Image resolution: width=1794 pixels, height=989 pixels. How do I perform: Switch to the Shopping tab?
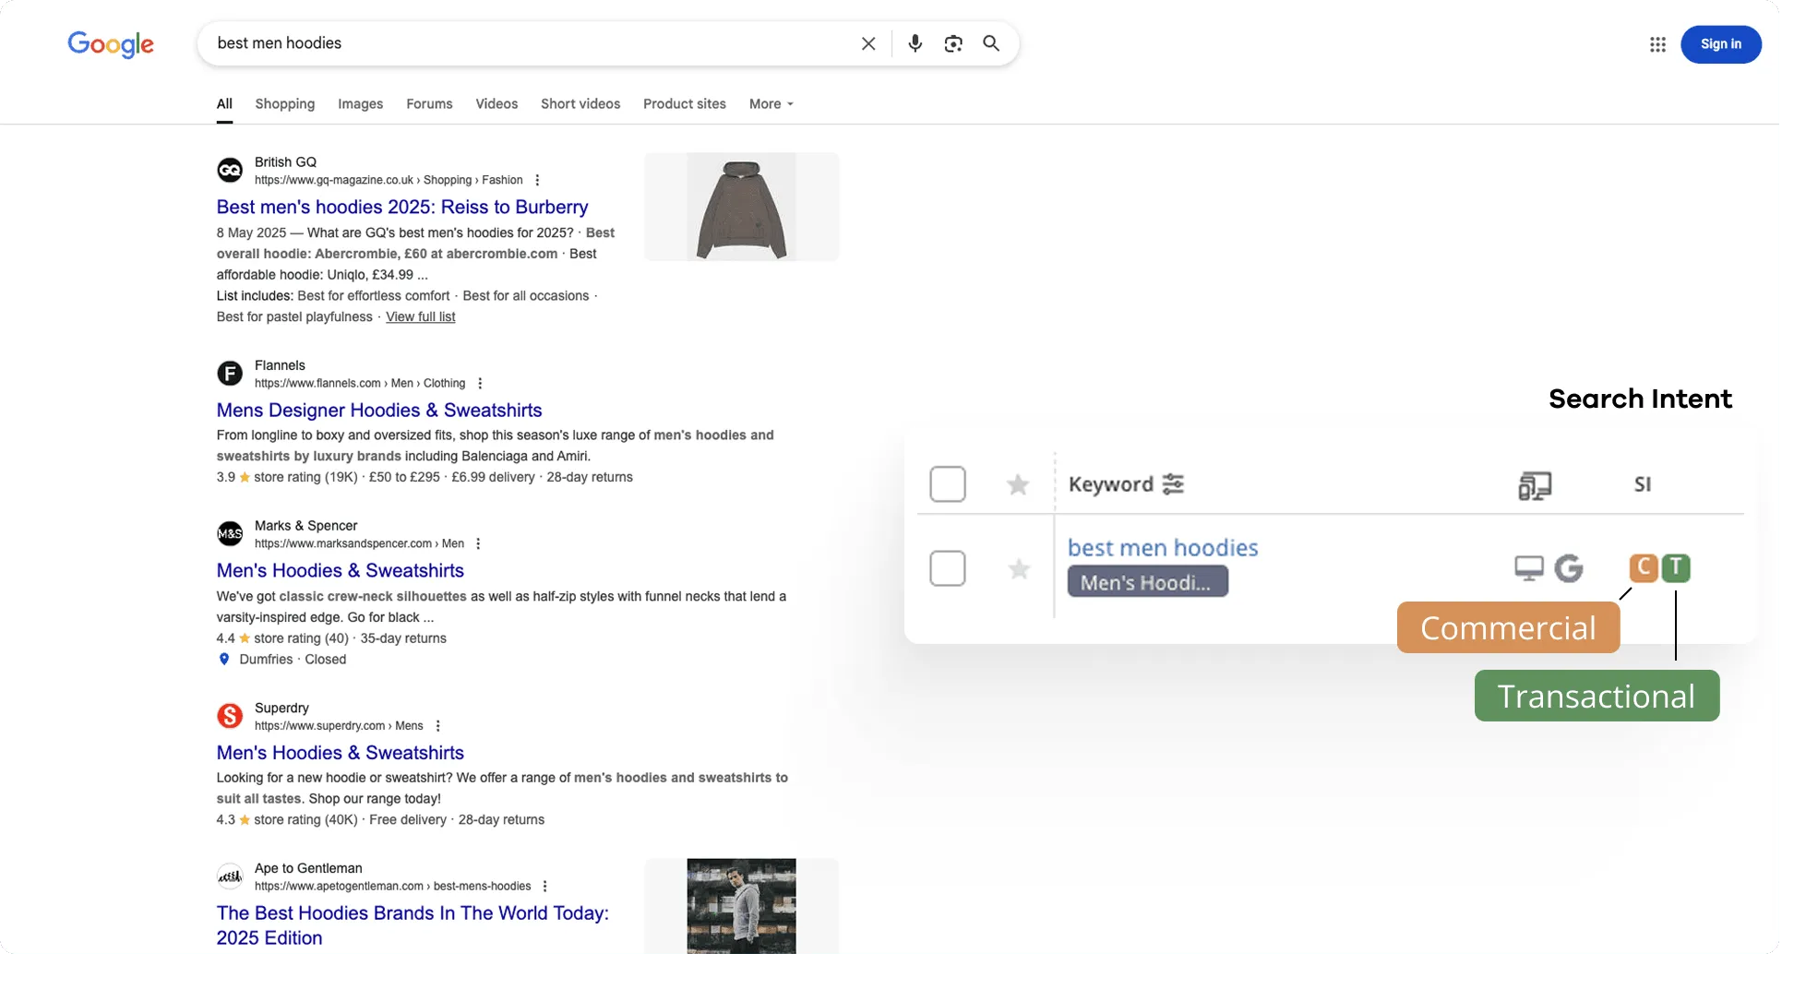[x=284, y=104]
